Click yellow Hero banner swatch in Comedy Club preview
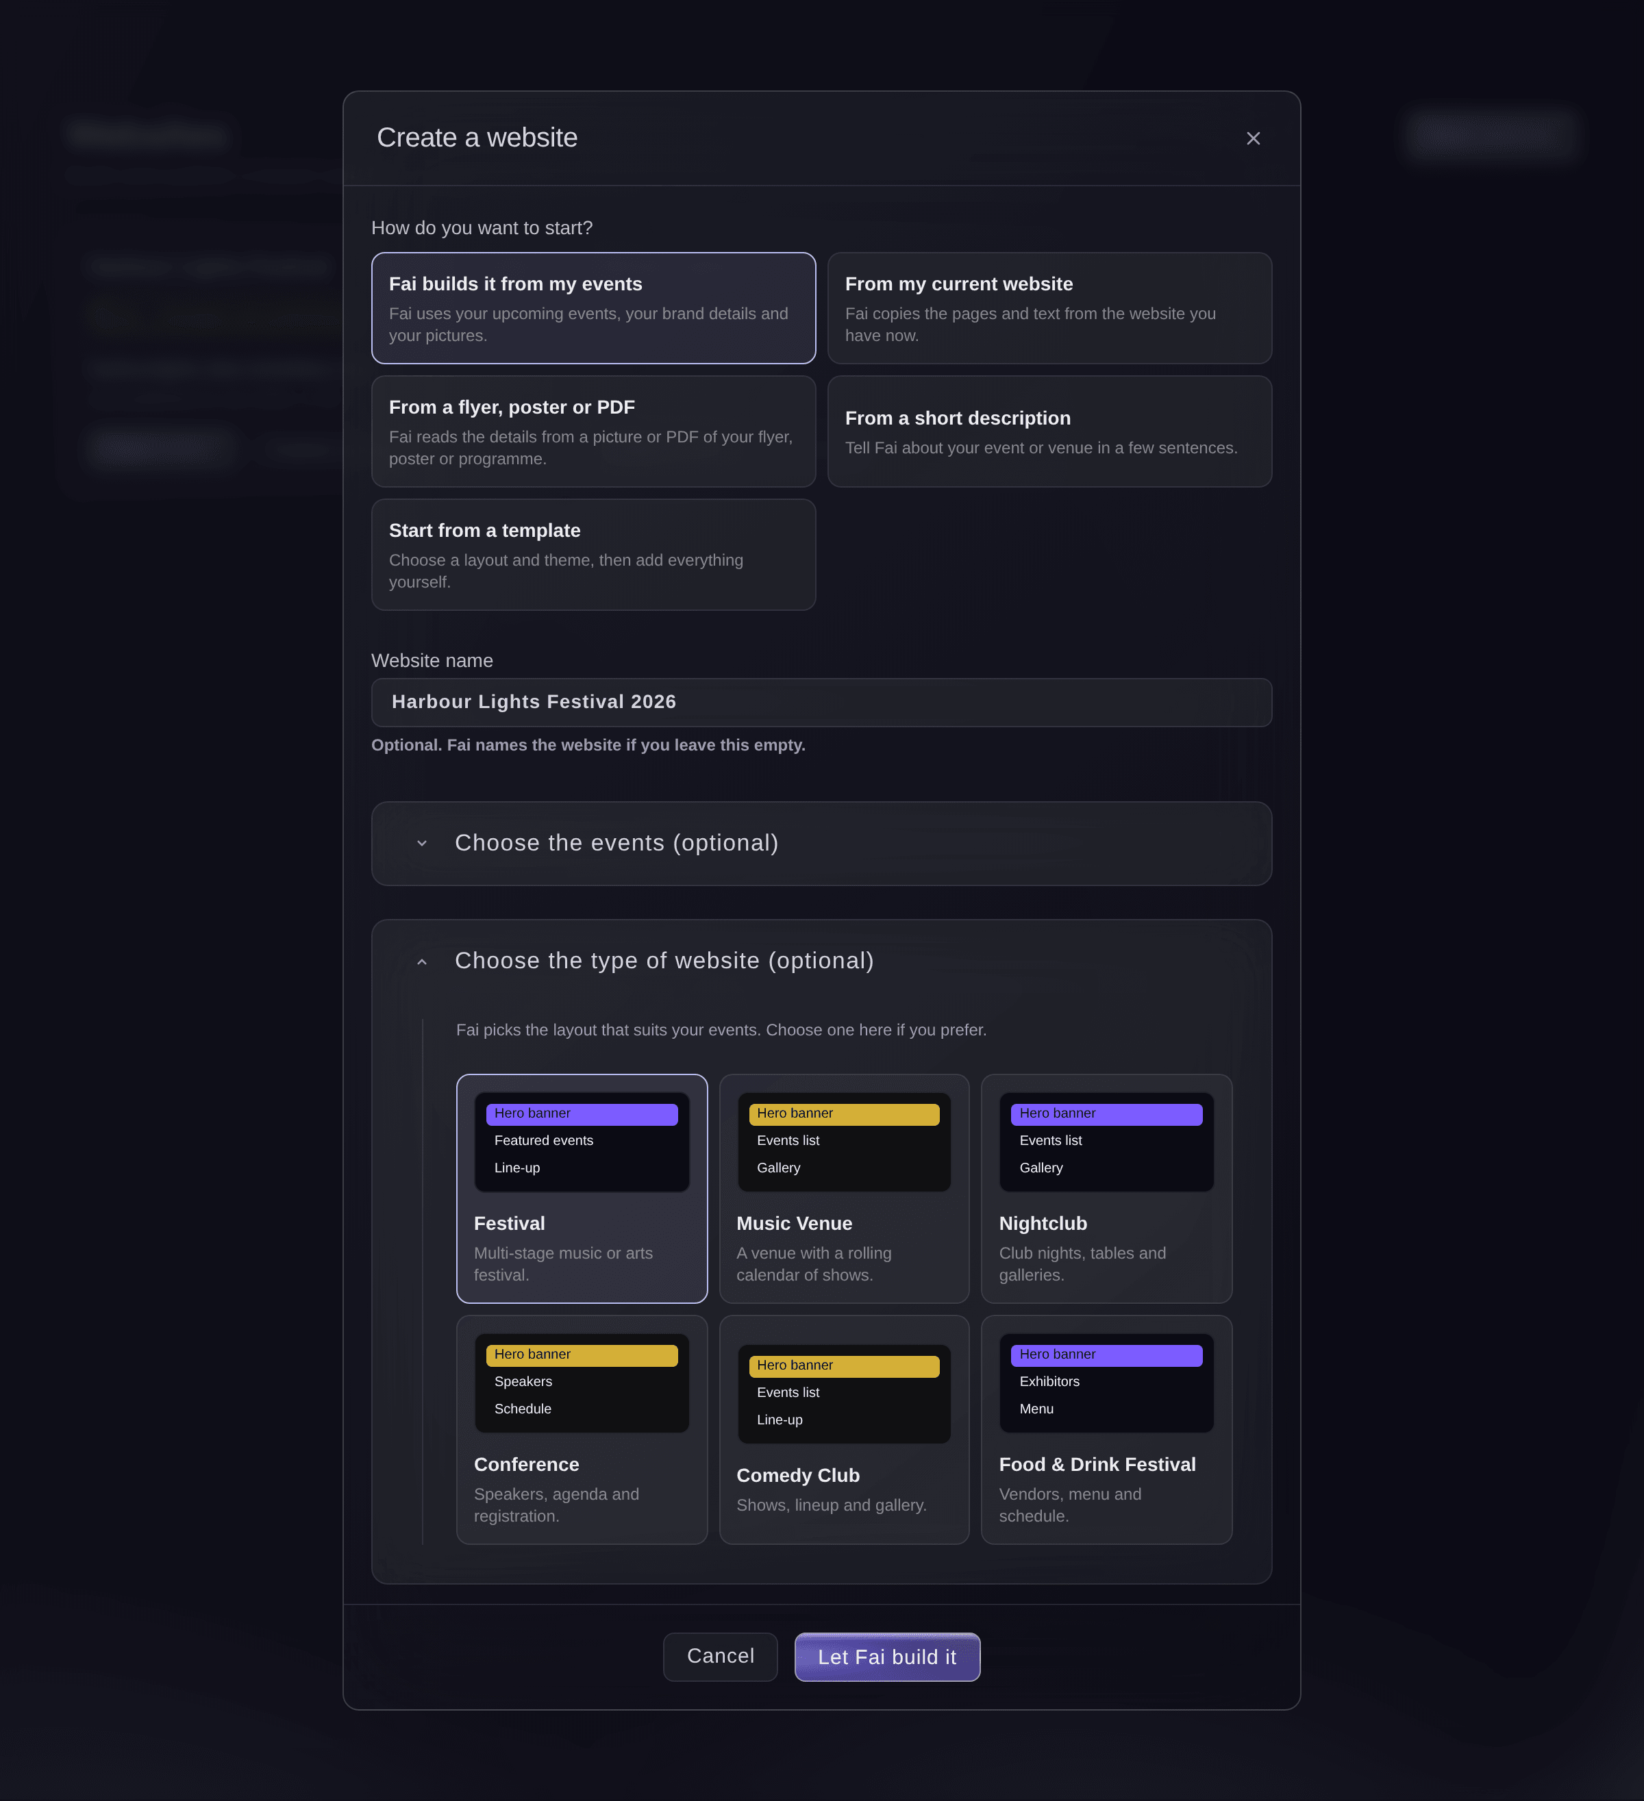This screenshot has width=1644, height=1801. coord(845,1366)
